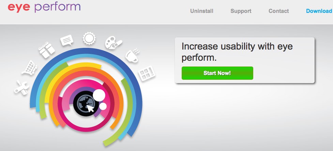
Task: Click the coffee cup icon
Action: pos(133,55)
